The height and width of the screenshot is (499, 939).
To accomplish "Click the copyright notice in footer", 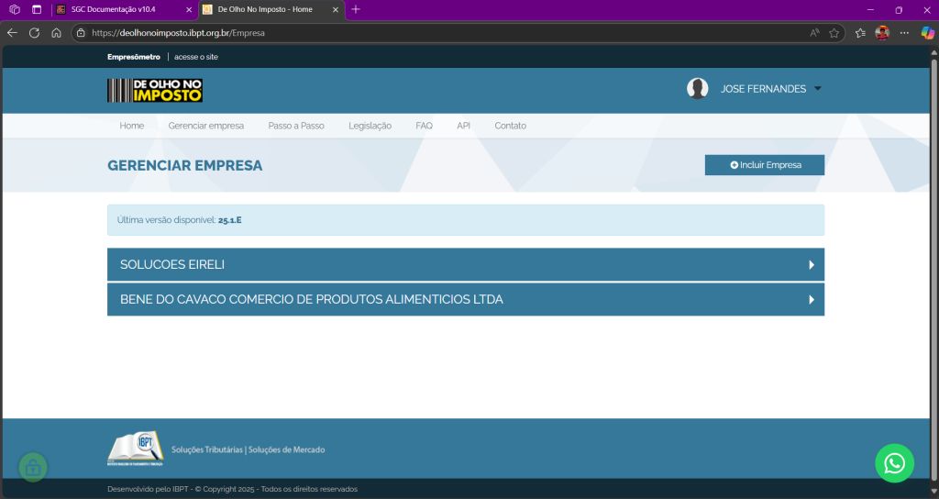I will click(232, 489).
